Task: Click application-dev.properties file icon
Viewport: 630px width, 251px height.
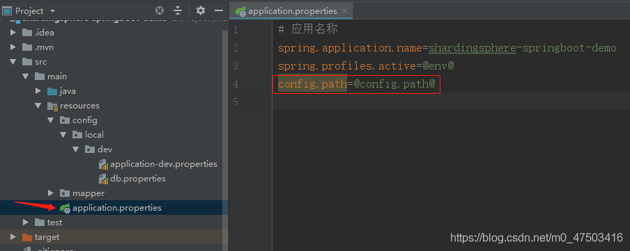Action: pos(104,164)
